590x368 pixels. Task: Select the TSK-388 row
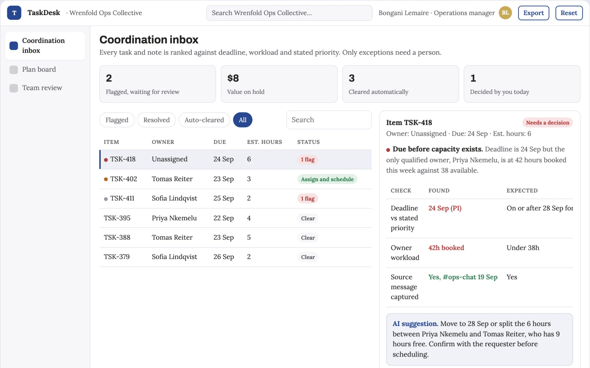235,238
